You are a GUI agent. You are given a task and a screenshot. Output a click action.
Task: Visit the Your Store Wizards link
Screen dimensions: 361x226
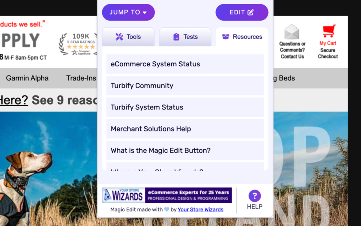(x=200, y=209)
